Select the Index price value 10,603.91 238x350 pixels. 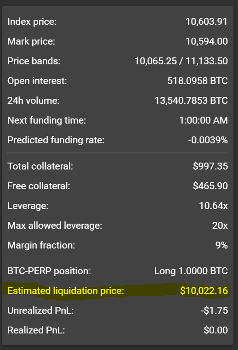click(x=206, y=22)
